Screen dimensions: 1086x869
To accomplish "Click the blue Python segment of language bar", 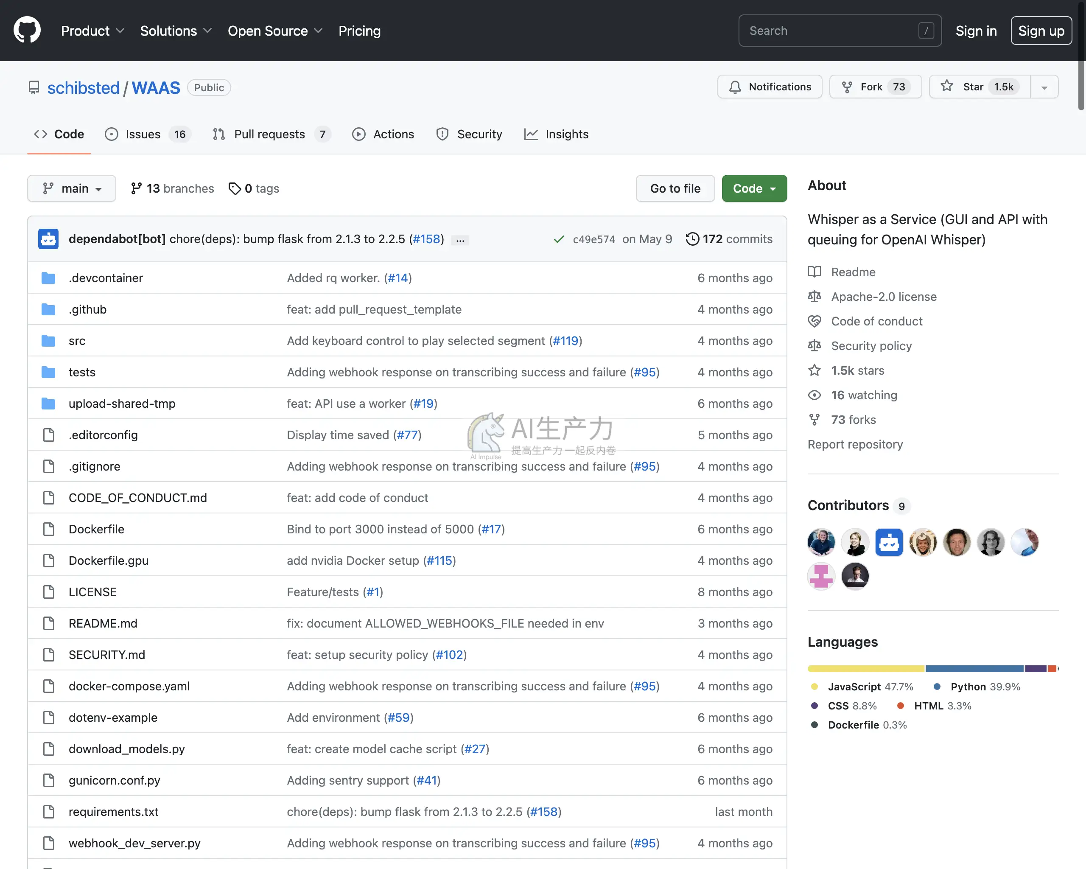I will point(974,668).
